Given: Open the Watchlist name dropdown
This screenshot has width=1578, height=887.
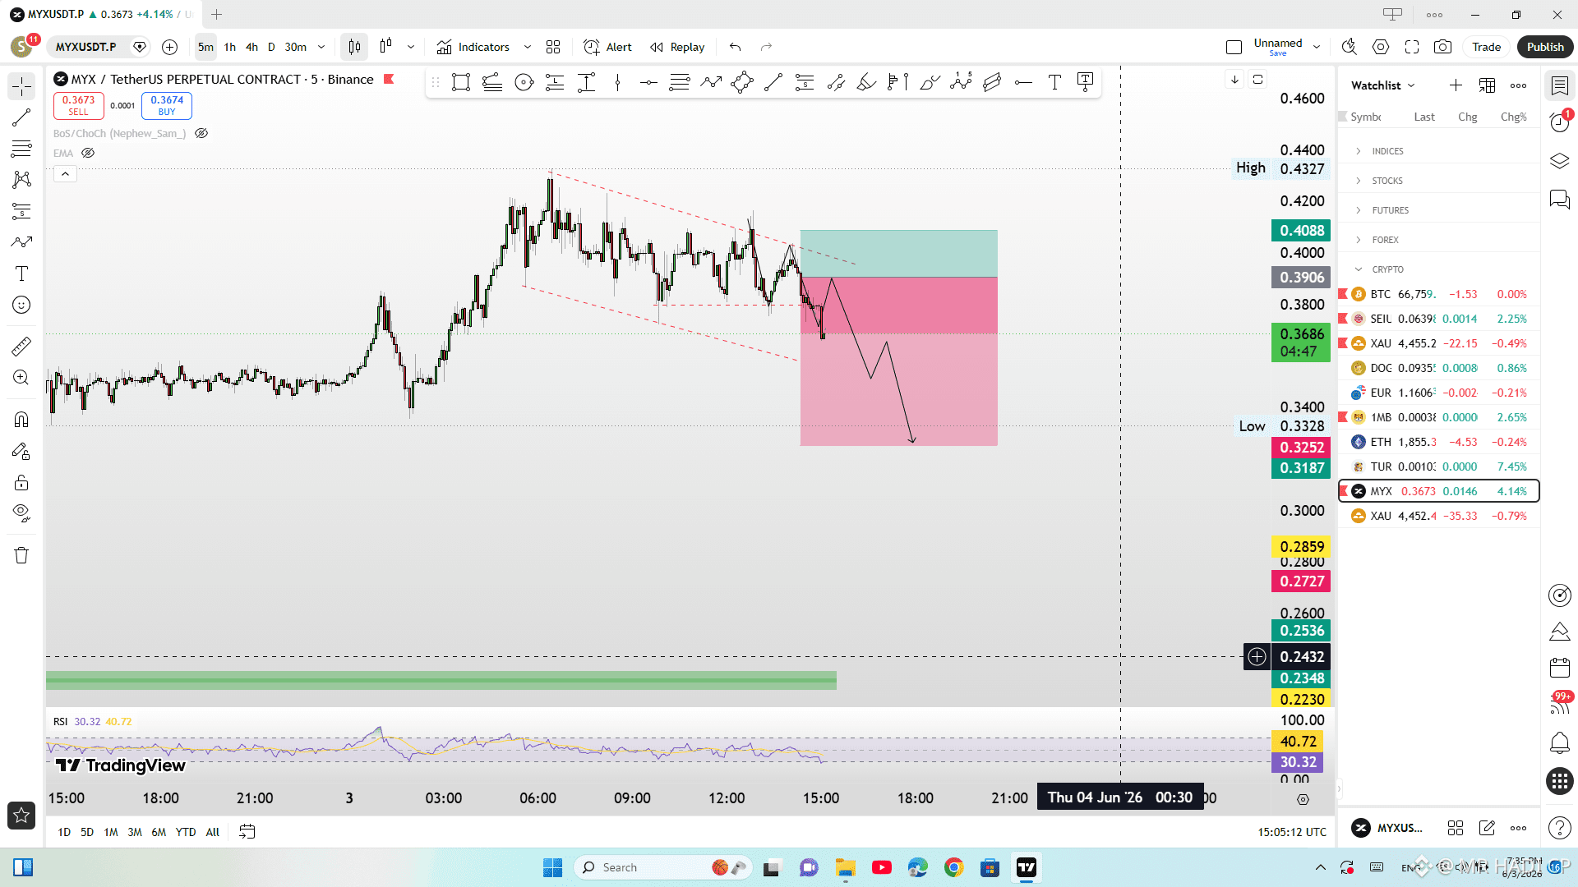Looking at the screenshot, I should coord(1383,85).
